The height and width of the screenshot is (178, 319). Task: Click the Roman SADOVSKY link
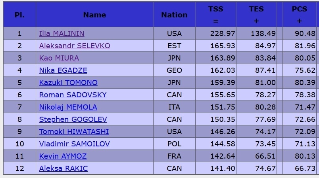click(x=73, y=95)
